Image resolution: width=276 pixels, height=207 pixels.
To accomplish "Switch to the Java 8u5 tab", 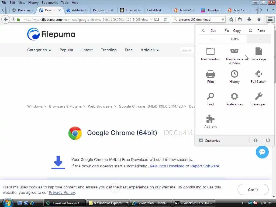I will tap(185, 10).
